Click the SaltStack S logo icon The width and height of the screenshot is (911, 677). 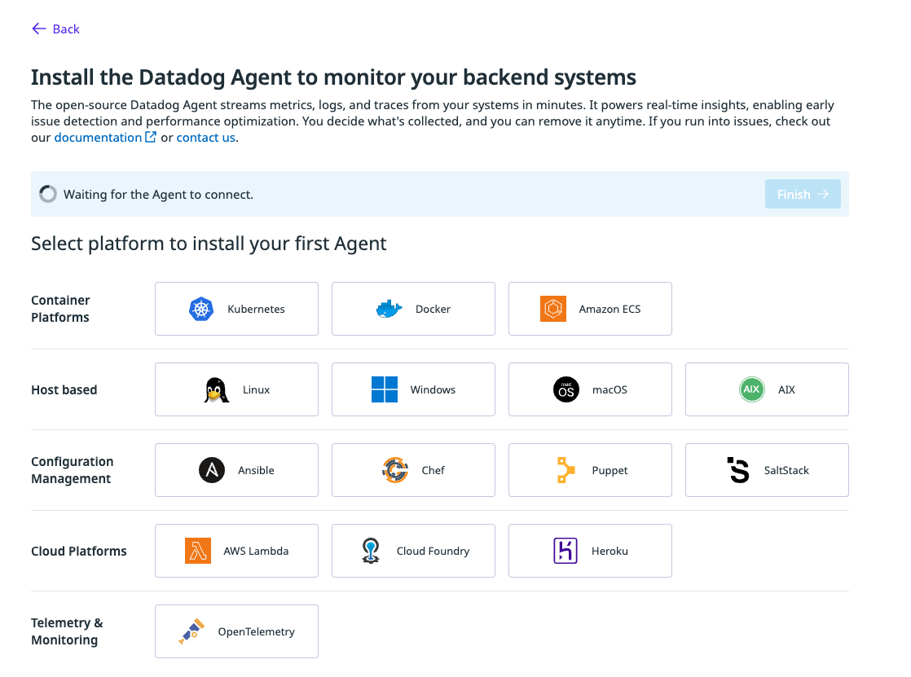coord(738,470)
